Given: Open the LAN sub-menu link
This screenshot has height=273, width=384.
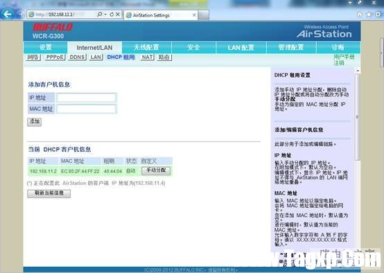Looking at the screenshot, I should point(96,58).
